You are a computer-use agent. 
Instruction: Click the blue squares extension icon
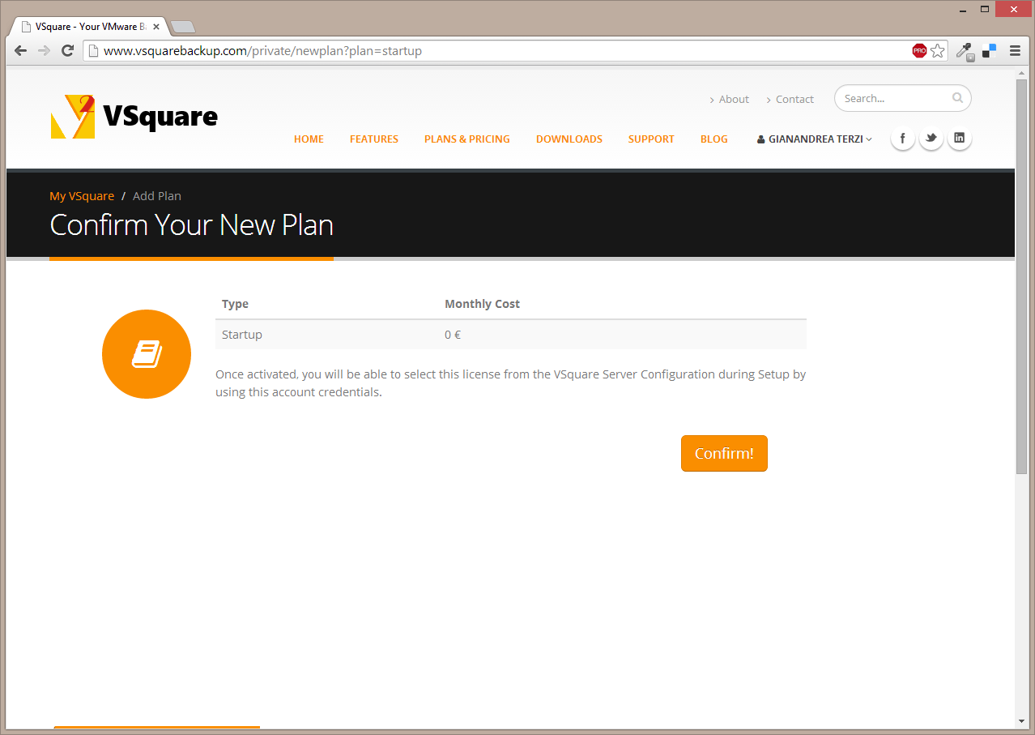pos(989,51)
